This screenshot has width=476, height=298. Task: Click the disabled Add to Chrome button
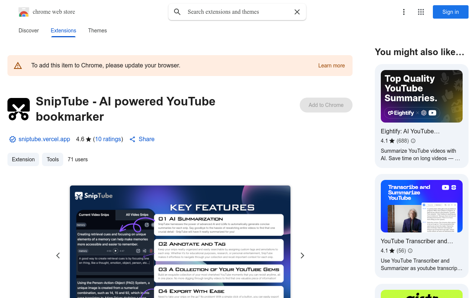326,105
